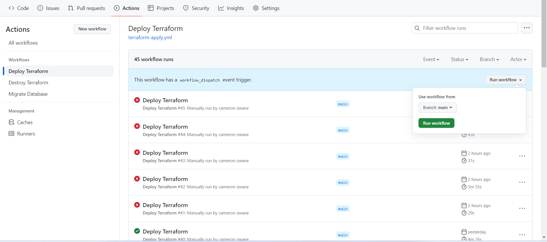Open more options for run #43

[522, 156]
